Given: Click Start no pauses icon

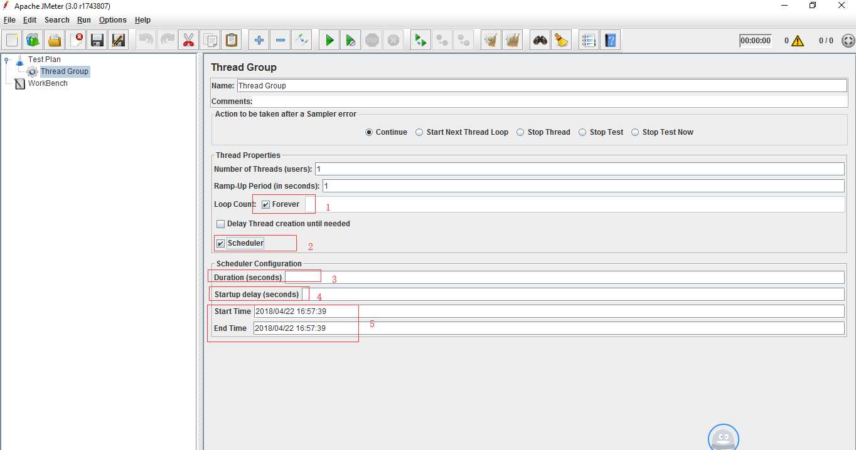Looking at the screenshot, I should [x=350, y=41].
